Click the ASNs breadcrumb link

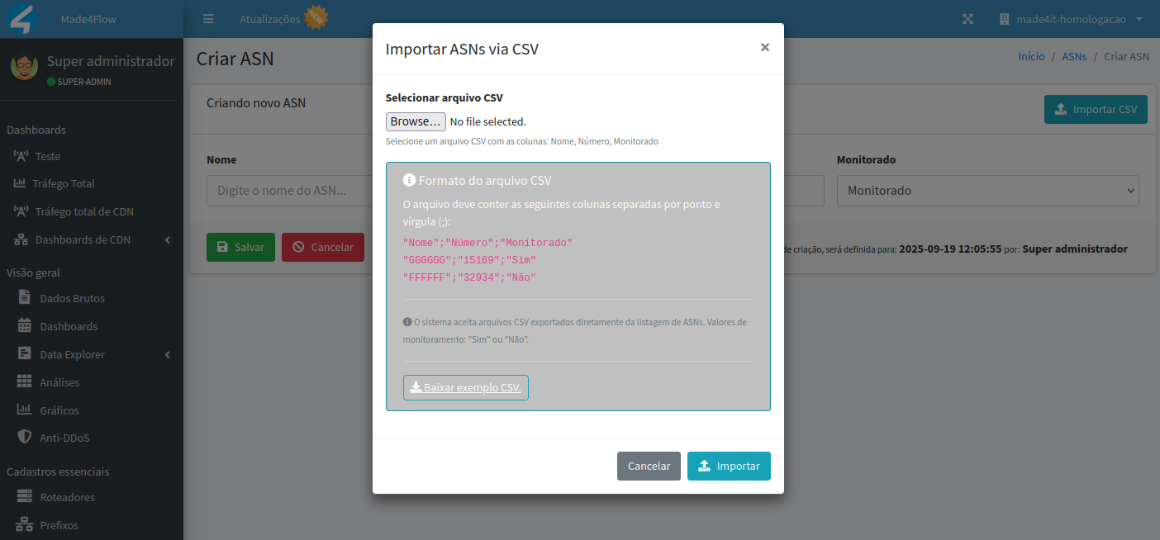[1074, 57]
